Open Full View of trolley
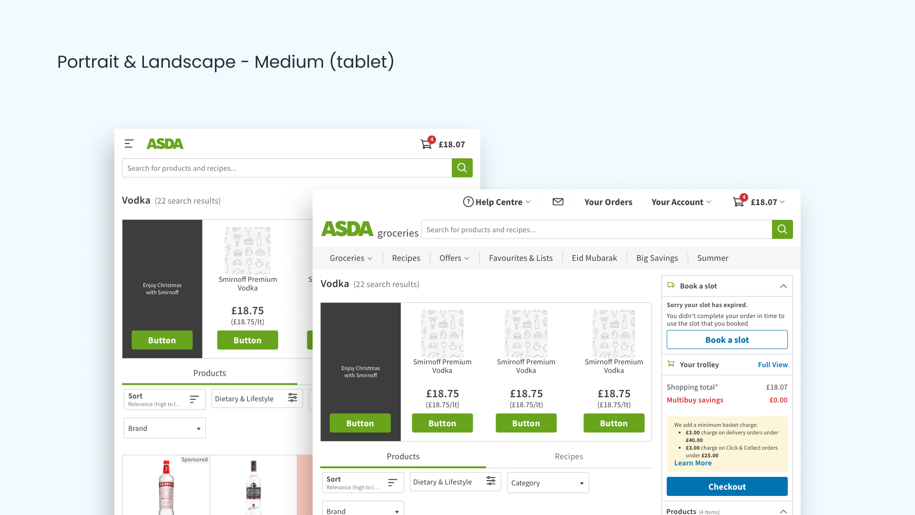Image resolution: width=915 pixels, height=515 pixels. (773, 365)
